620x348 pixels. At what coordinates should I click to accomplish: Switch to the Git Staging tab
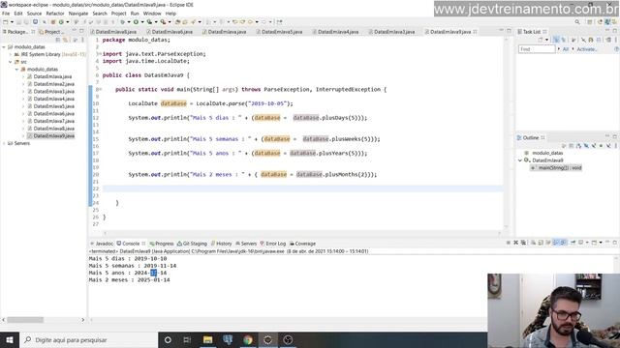(192, 244)
